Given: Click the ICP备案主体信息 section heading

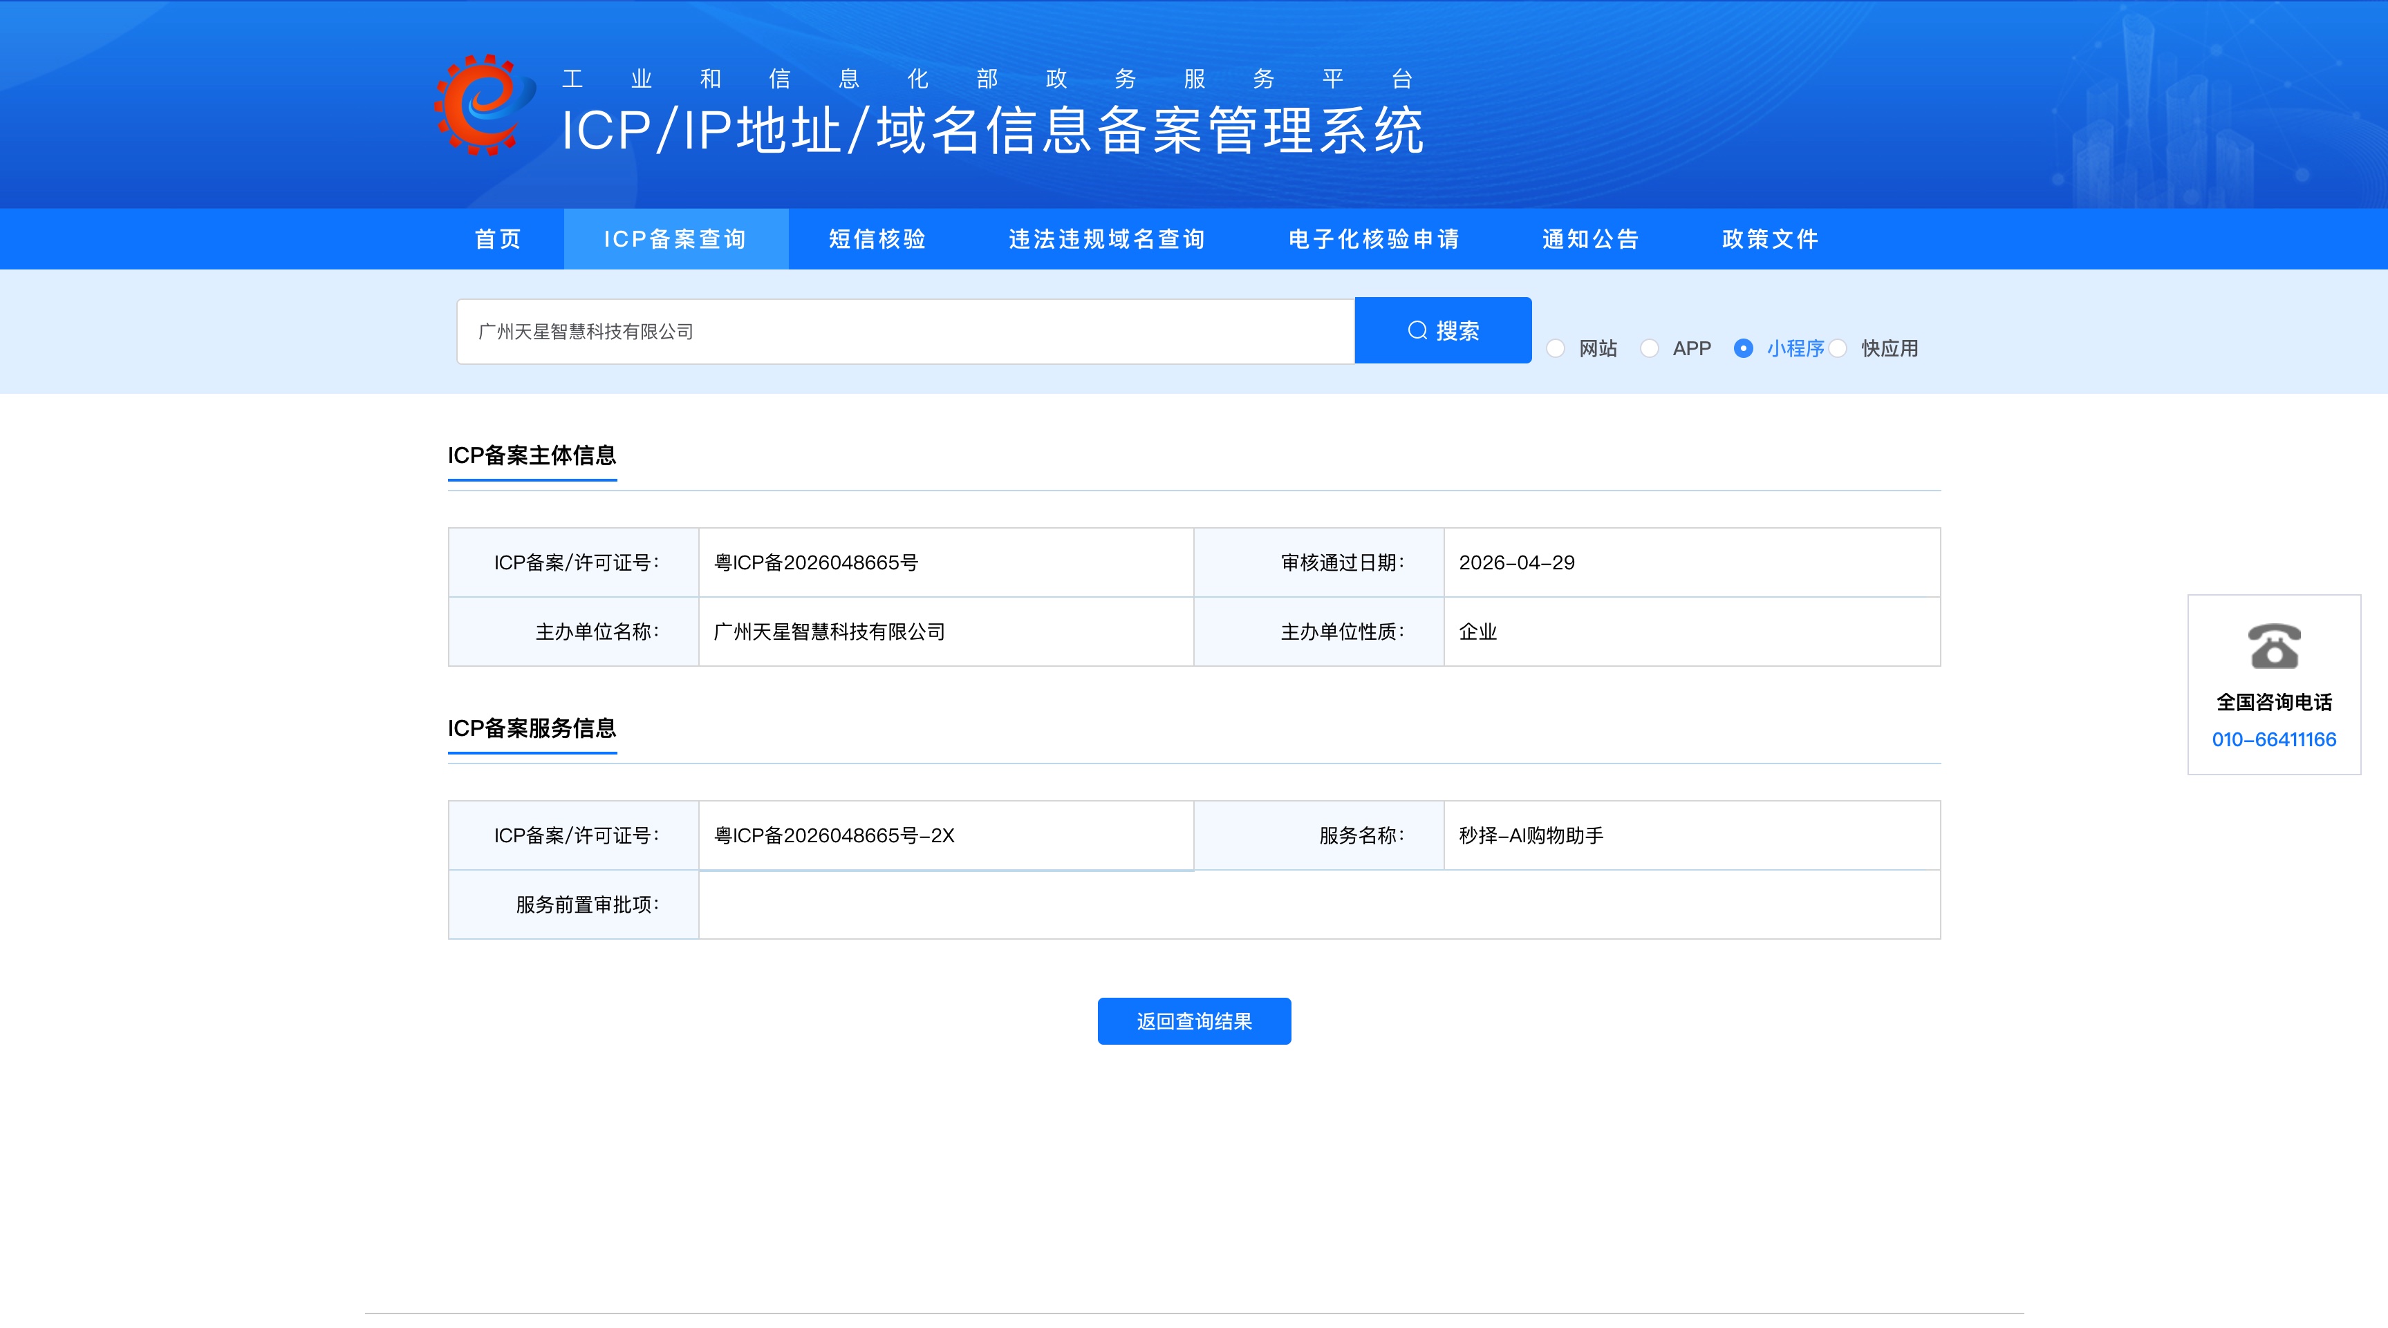Looking at the screenshot, I should click(532, 455).
